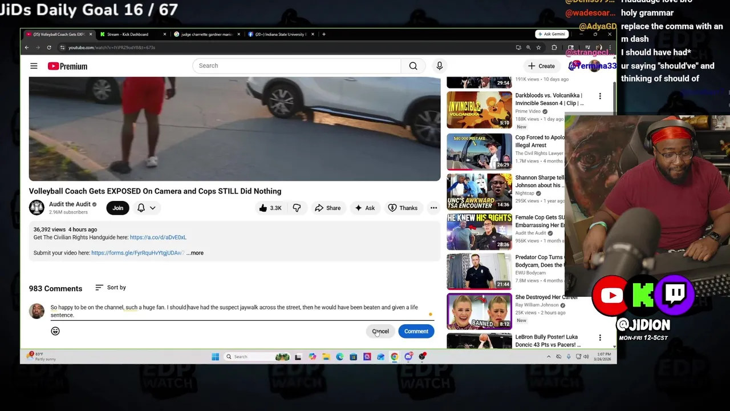Open the Darkbloods vs. Volcanikka video thumbnail
Screen dimensions: 730x411
point(479,110)
